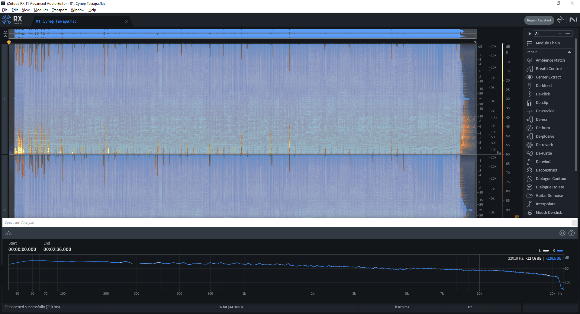Select the Deconstruct module
Viewport: 580px width, 314px height.
[546, 170]
